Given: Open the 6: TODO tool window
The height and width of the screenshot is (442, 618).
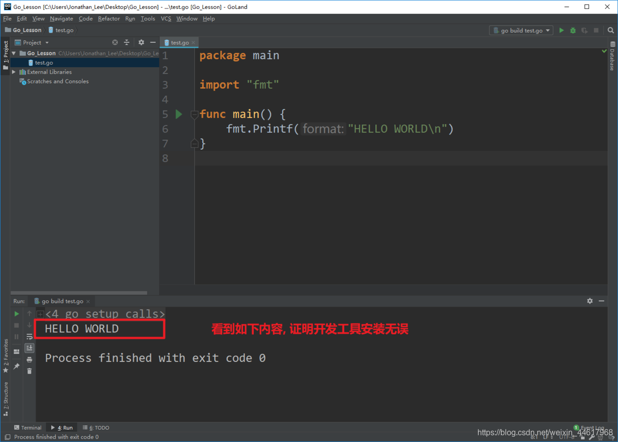Looking at the screenshot, I should 96,428.
